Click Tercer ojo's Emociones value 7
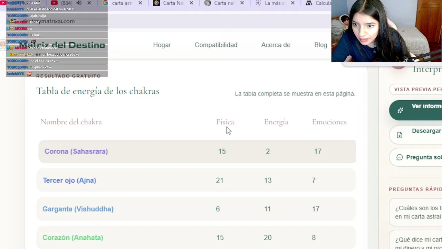442x249 pixels. click(314, 181)
